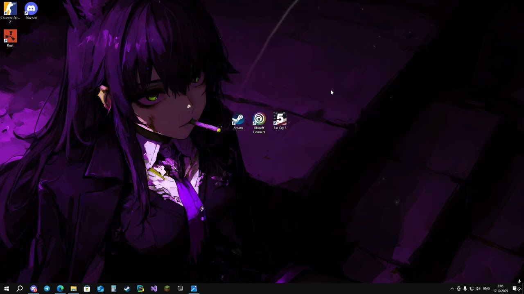The width and height of the screenshot is (524, 294).
Task: Open Discord from the taskbar
Action: pyautogui.click(x=34, y=289)
